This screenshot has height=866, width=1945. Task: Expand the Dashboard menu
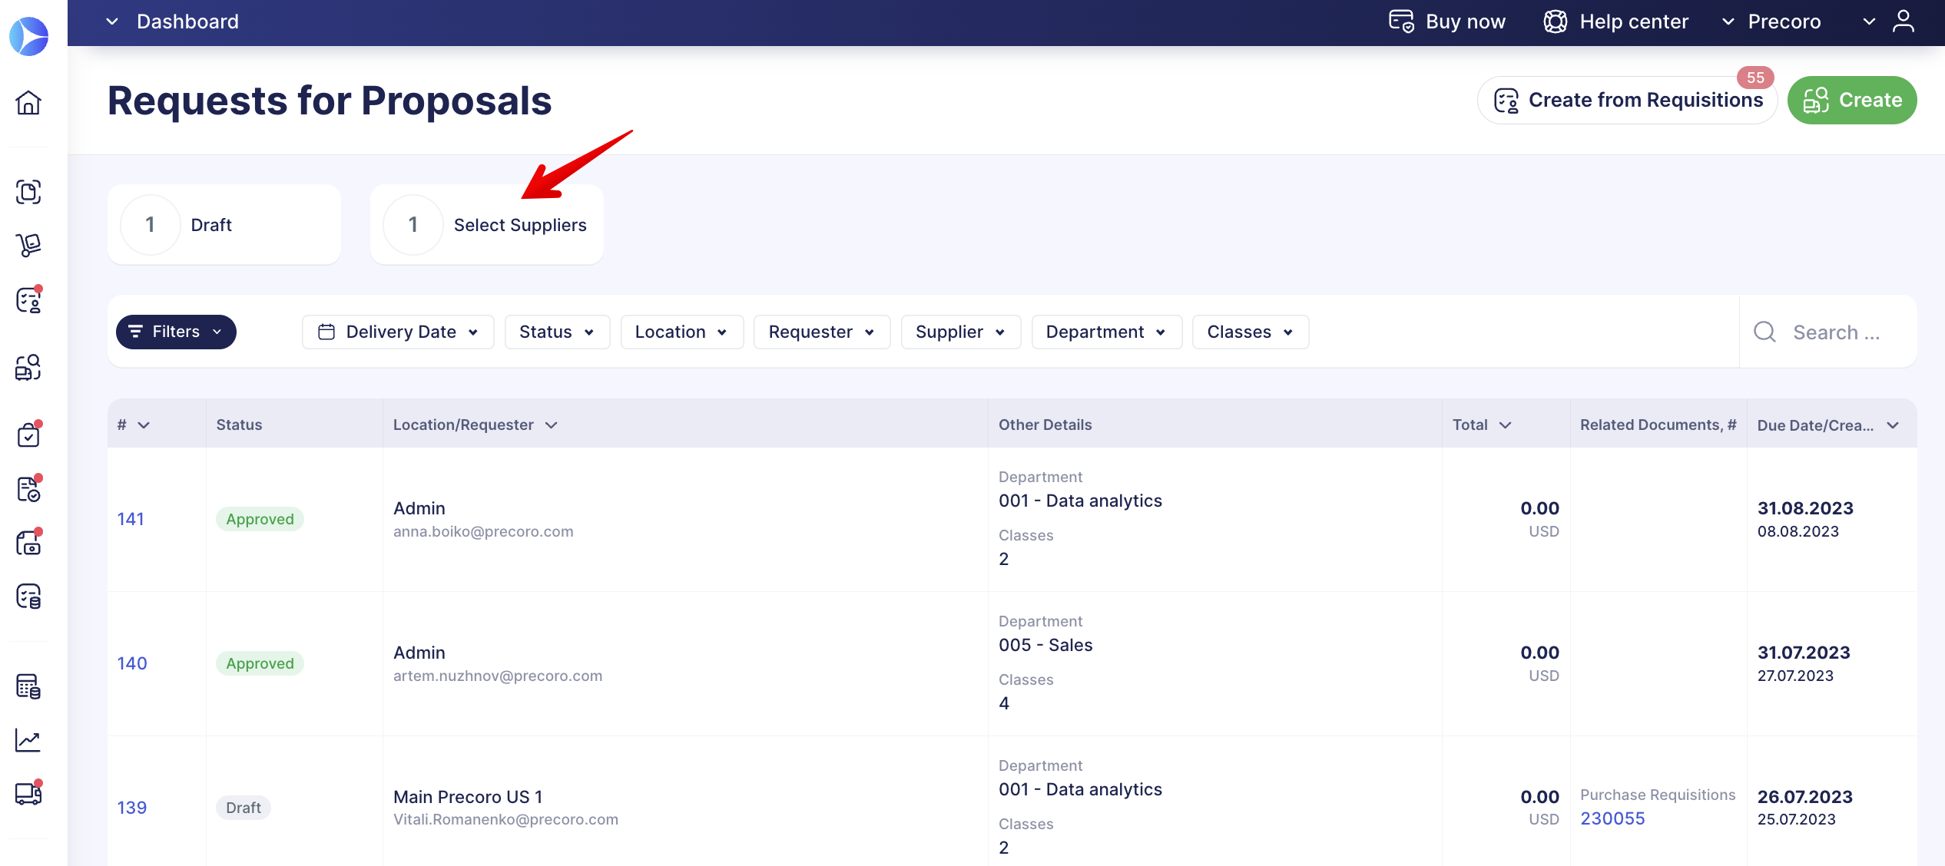[x=173, y=21]
